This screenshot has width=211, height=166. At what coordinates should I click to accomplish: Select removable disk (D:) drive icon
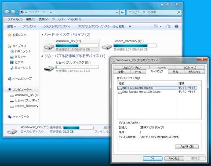coord(49,68)
